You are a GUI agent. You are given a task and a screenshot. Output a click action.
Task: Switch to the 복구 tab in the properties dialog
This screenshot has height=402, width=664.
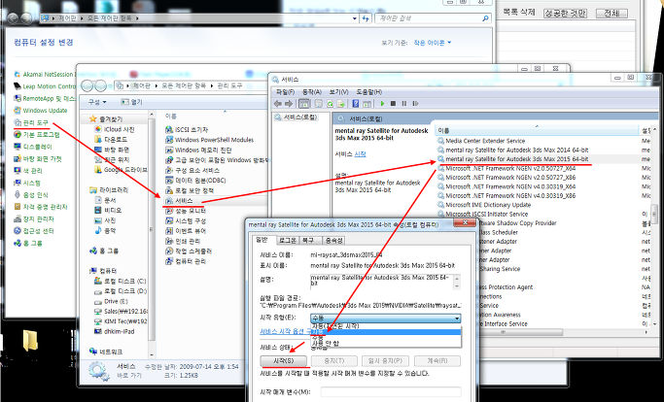pos(308,241)
